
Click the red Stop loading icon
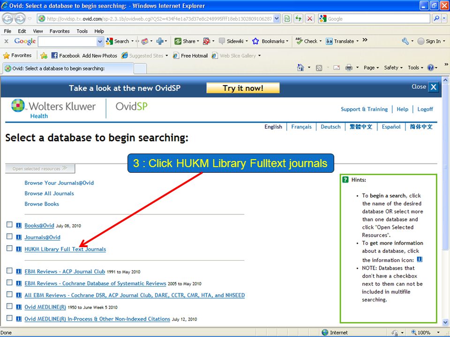click(x=310, y=19)
